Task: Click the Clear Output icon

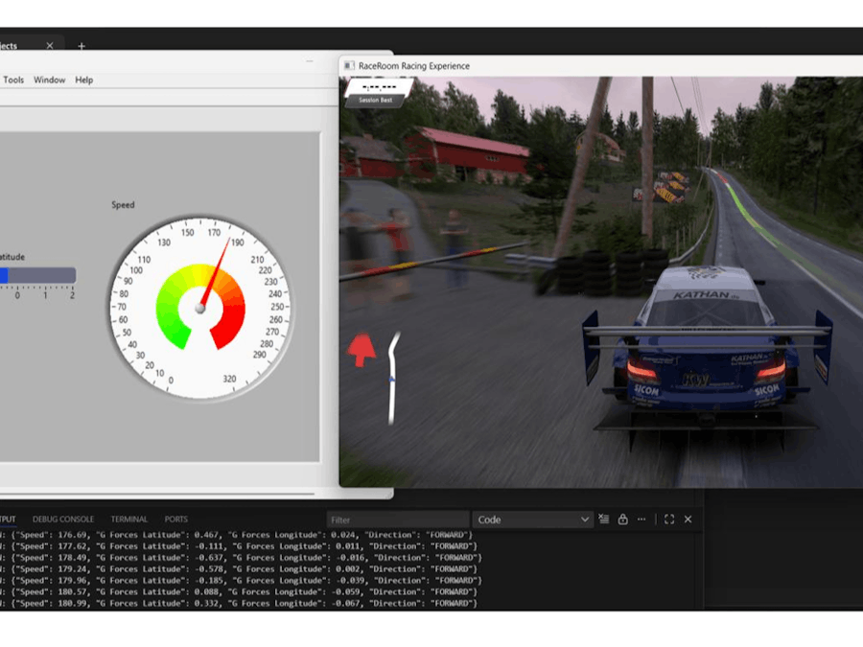Action: click(x=603, y=519)
